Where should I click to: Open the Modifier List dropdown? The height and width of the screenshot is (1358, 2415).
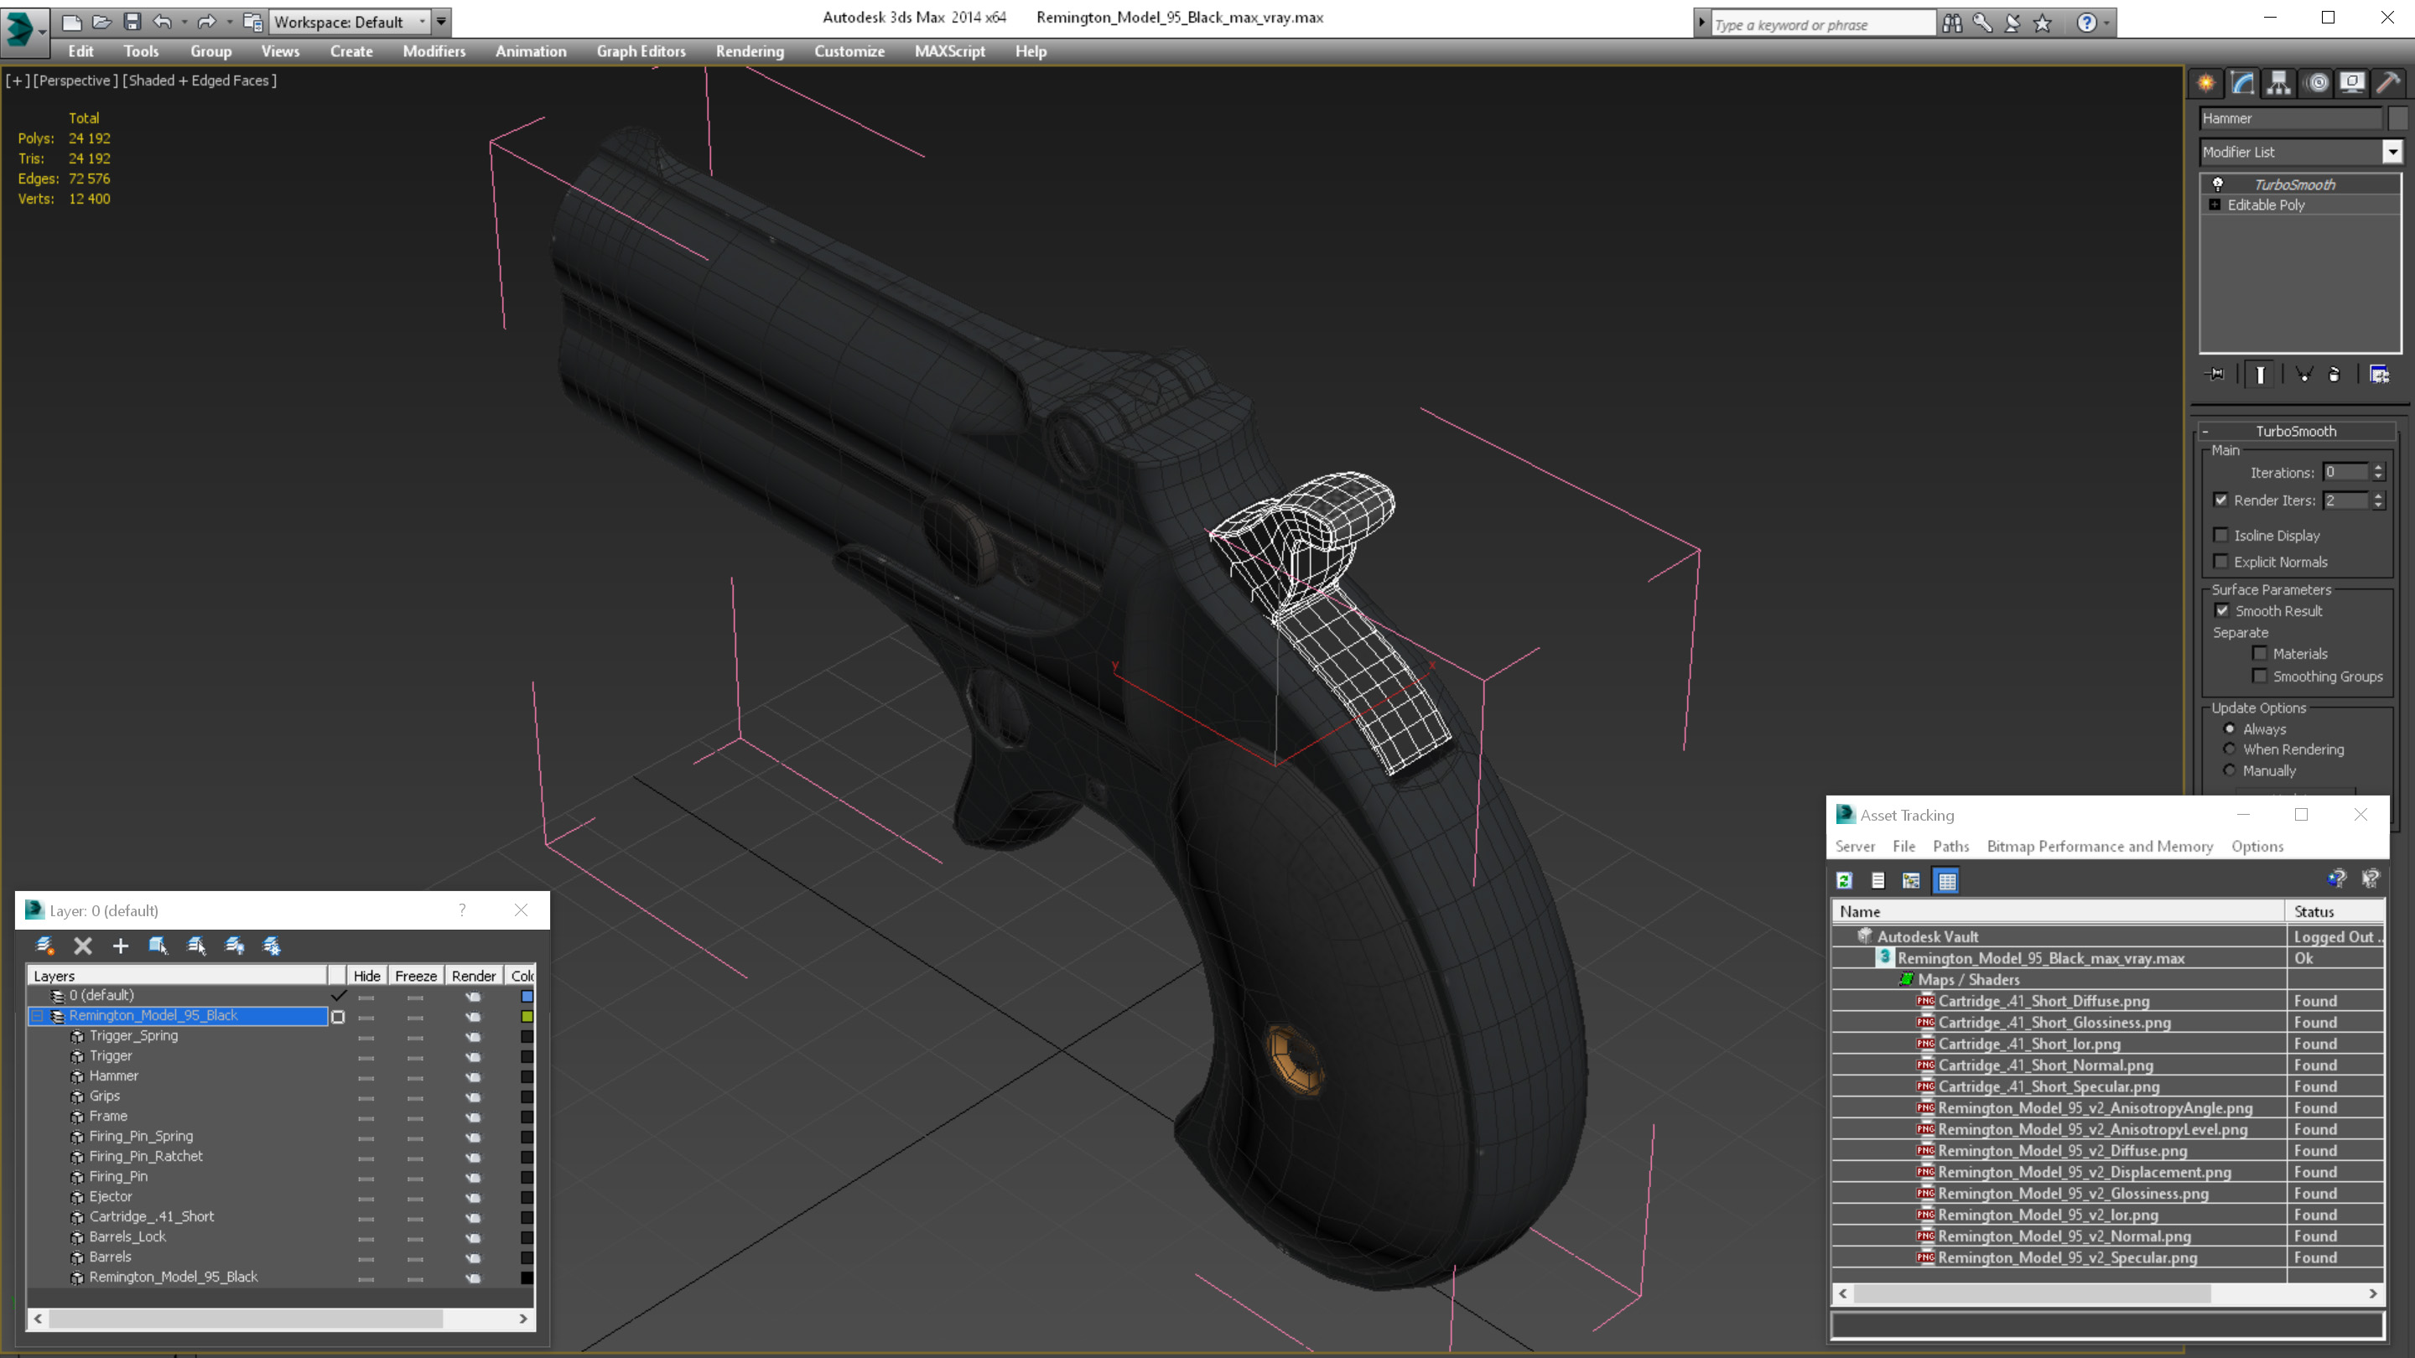tap(2392, 152)
